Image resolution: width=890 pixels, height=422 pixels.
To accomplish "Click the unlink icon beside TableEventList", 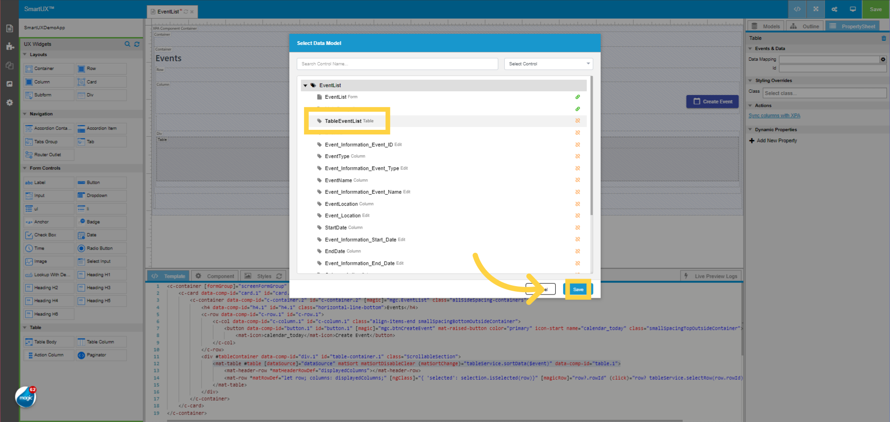I will (x=578, y=121).
